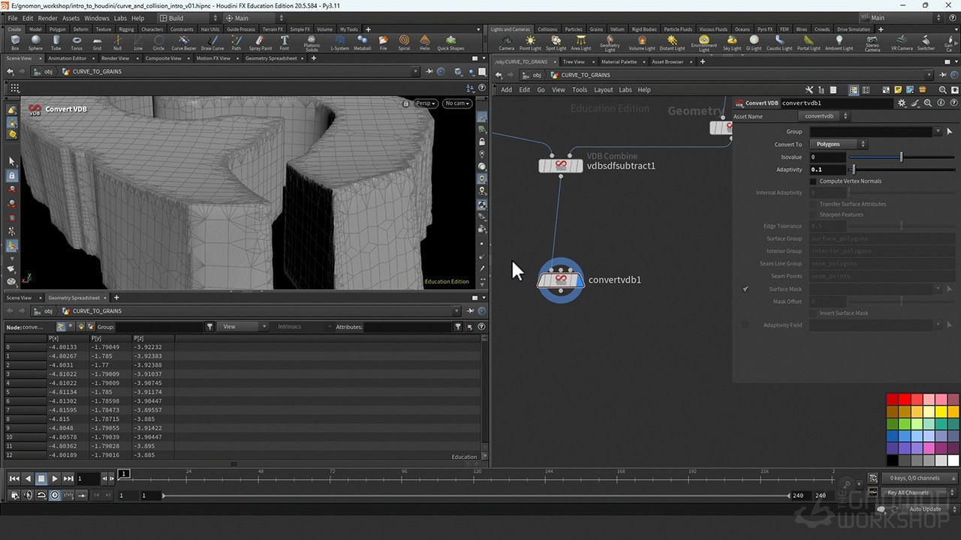Click the Auto Update button at bottom right

tap(925, 508)
